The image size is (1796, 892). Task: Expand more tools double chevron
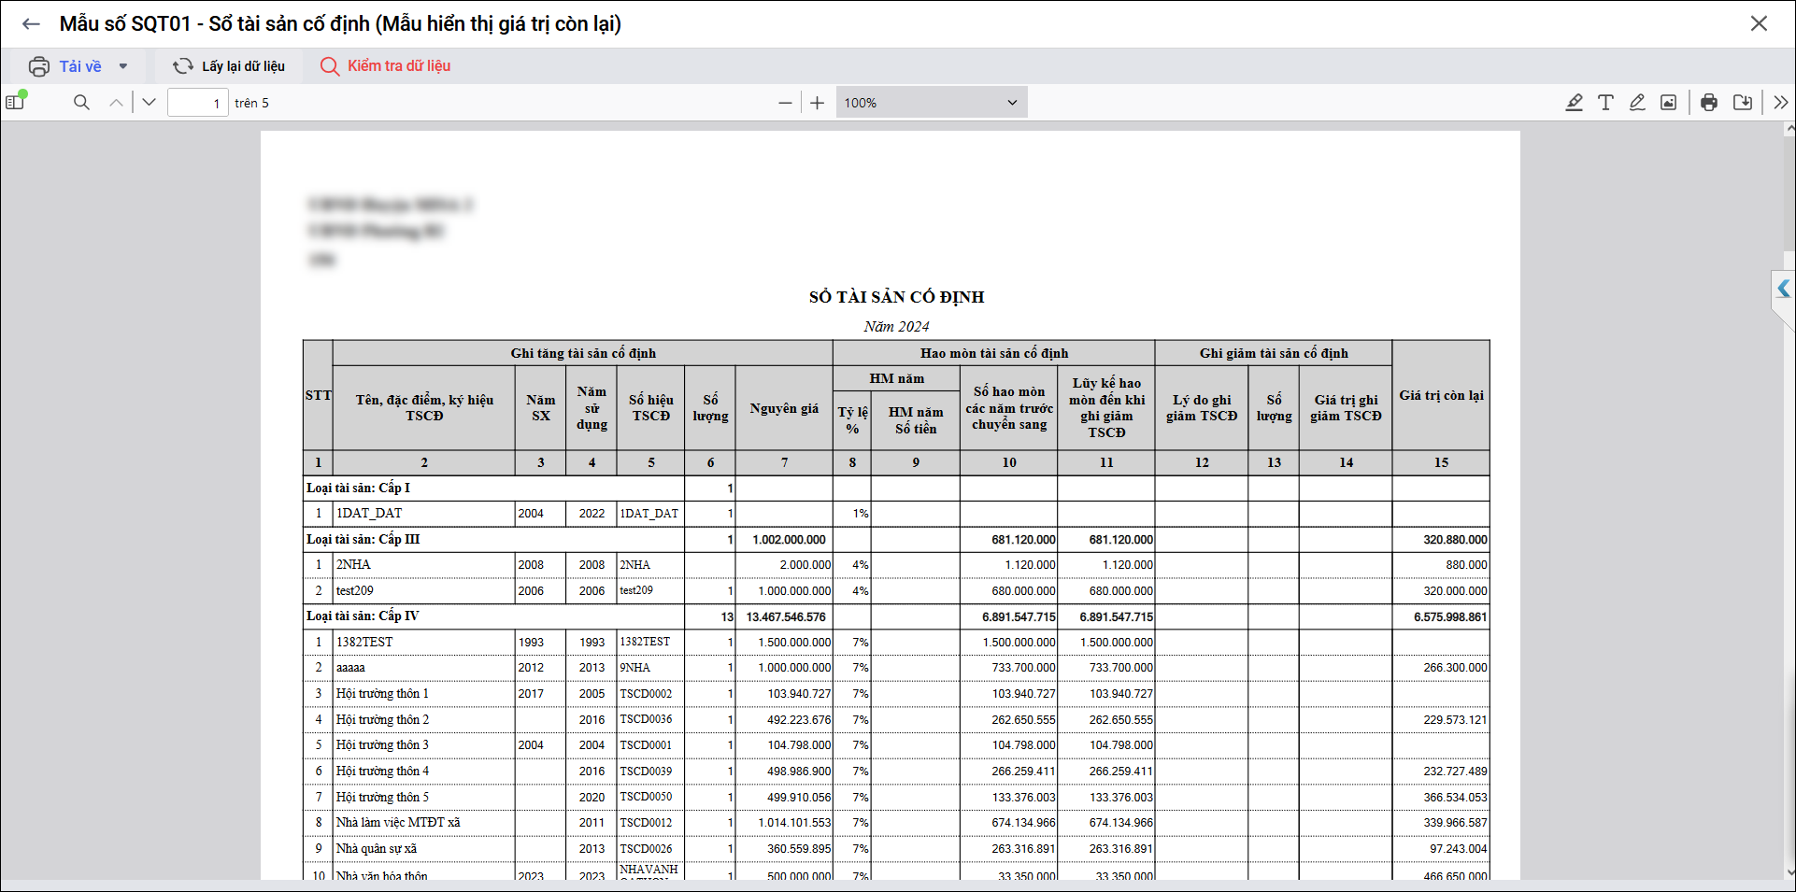tap(1780, 103)
